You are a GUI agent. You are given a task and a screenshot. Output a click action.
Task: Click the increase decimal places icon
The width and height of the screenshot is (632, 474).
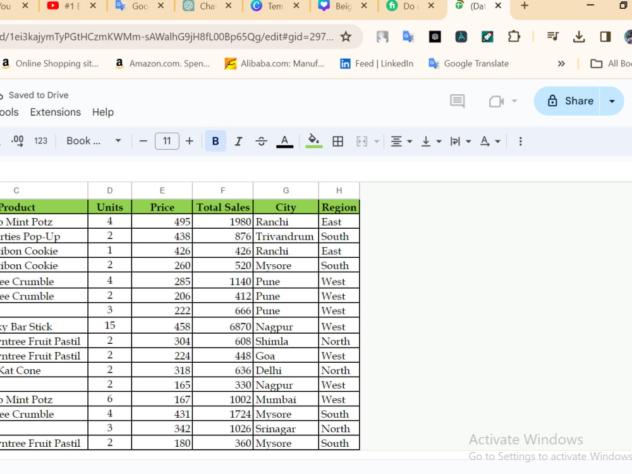(x=17, y=141)
